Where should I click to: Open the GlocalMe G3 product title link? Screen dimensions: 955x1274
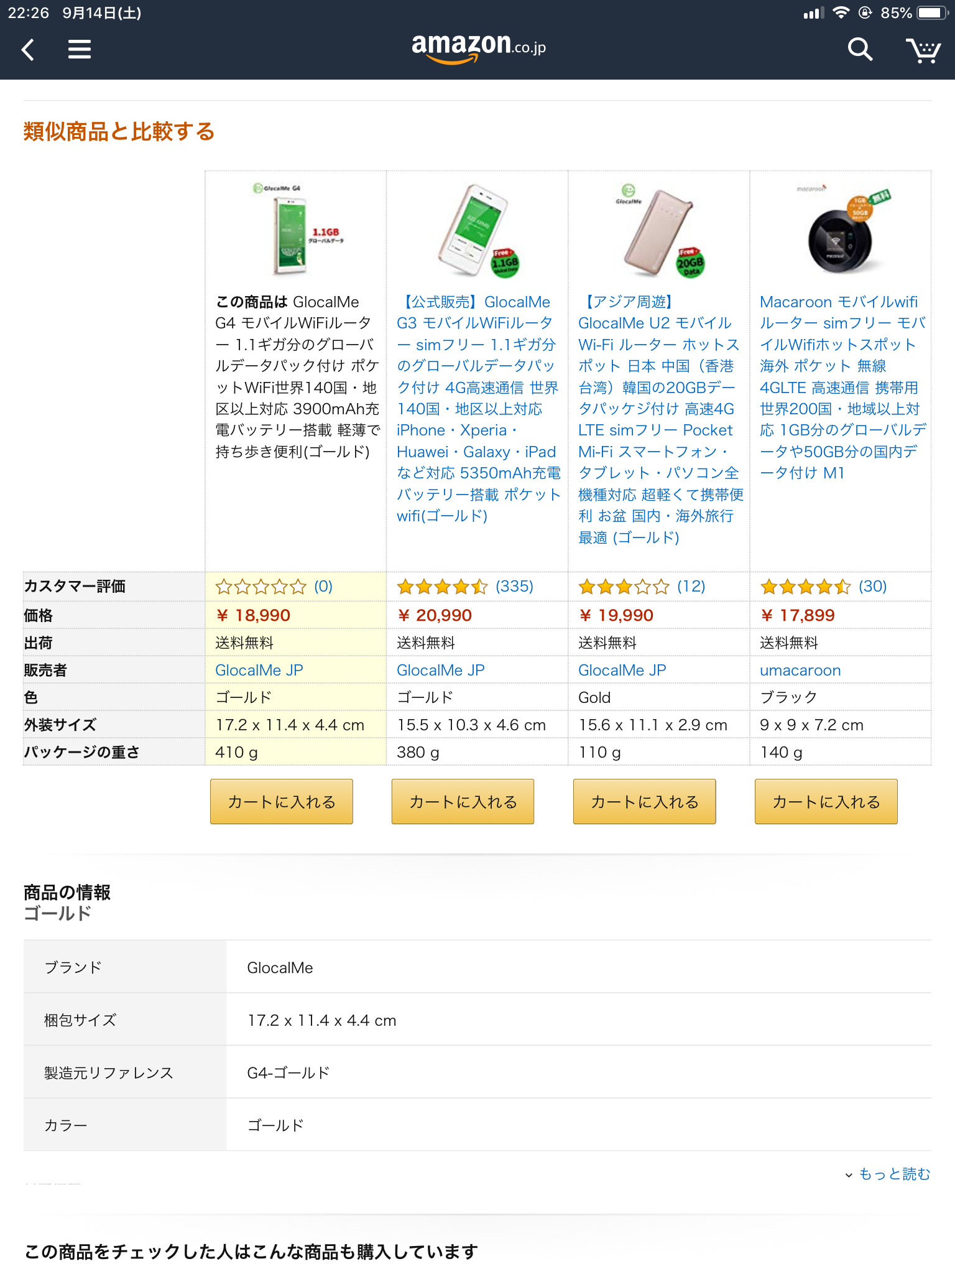(477, 409)
